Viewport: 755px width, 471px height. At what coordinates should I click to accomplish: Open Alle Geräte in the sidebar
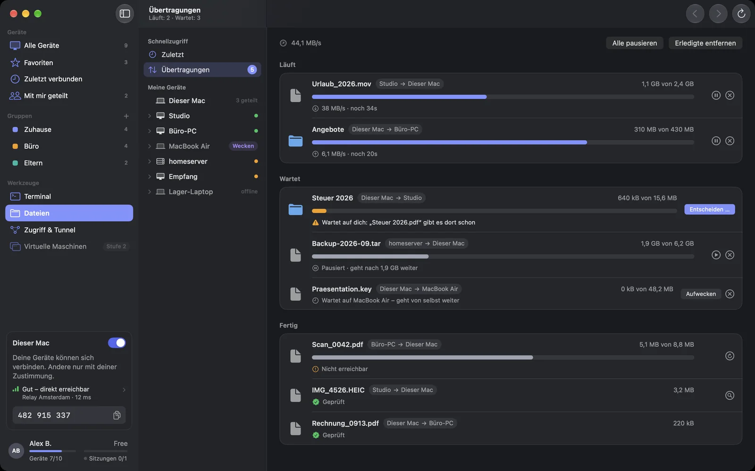[x=69, y=46]
